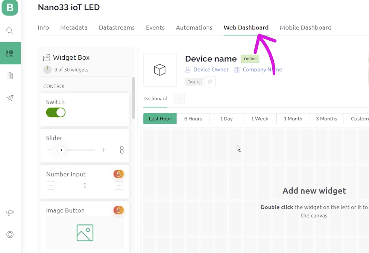
Task: Click the Online status badge
Action: pyautogui.click(x=250, y=59)
